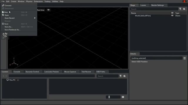188x105 pixels.
Task: Click the Content browser path field
Action: click(52, 76)
